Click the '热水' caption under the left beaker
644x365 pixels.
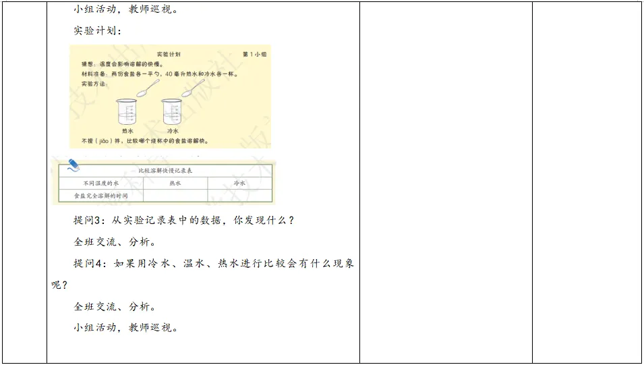coord(127,131)
